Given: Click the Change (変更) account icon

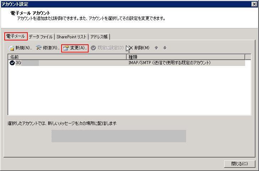Looking at the screenshot, I should pyautogui.click(x=66, y=48).
